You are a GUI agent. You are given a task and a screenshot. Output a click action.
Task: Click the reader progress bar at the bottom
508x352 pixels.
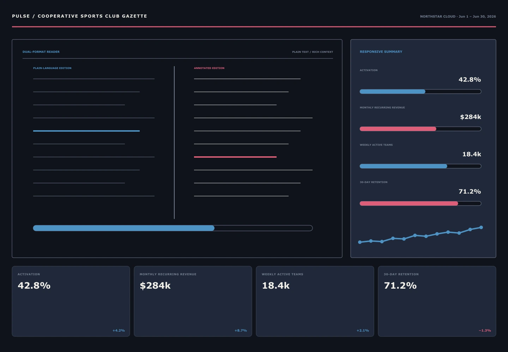coord(173,228)
